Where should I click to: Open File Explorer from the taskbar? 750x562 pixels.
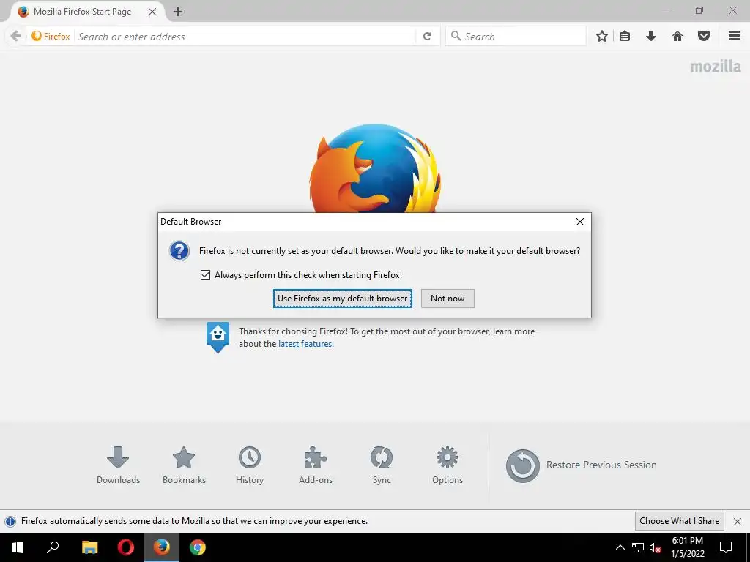[x=89, y=547]
